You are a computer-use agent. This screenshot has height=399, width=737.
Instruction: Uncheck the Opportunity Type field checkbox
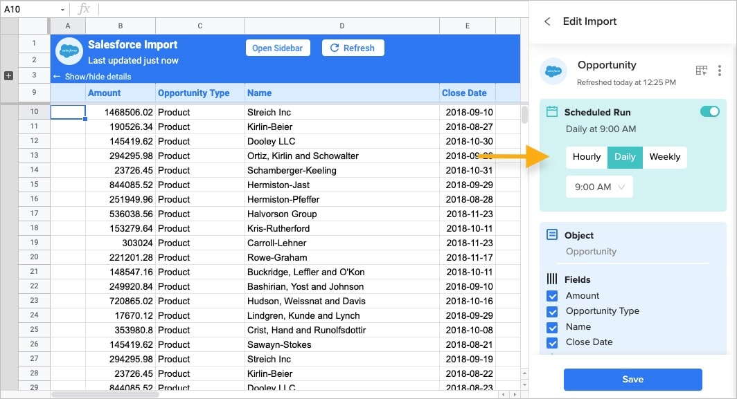(x=552, y=312)
